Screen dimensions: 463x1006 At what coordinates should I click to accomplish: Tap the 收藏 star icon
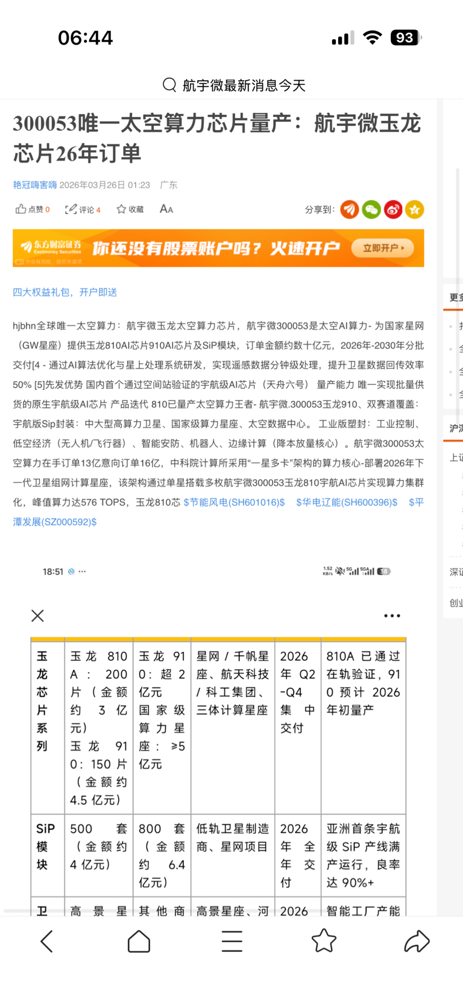(x=121, y=209)
